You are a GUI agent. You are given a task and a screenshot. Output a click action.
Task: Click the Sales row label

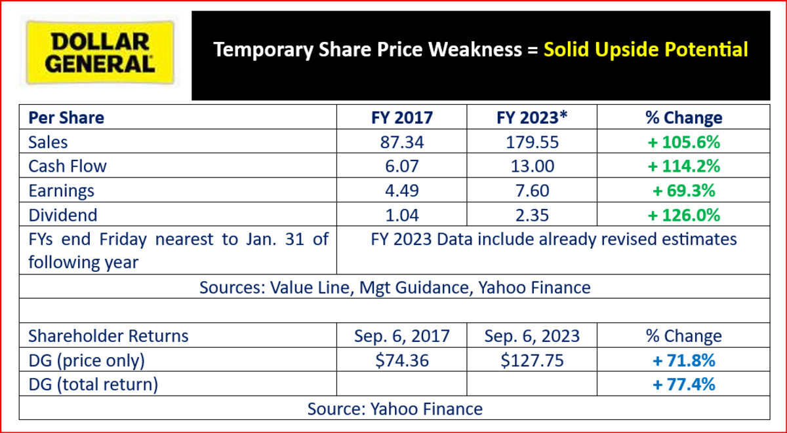click(47, 142)
